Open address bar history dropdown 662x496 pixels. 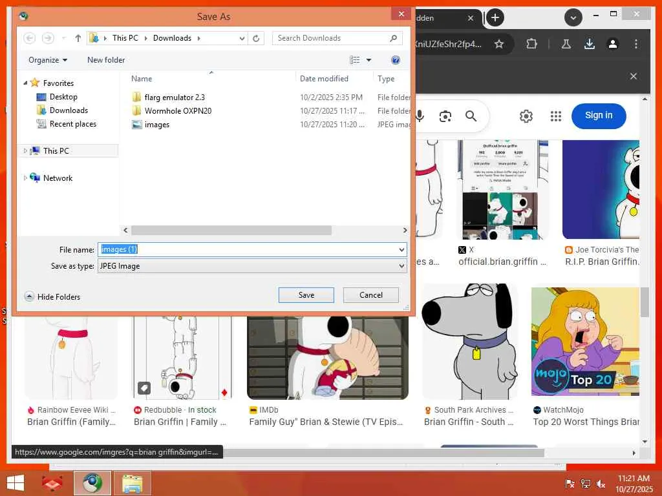pyautogui.click(x=242, y=38)
